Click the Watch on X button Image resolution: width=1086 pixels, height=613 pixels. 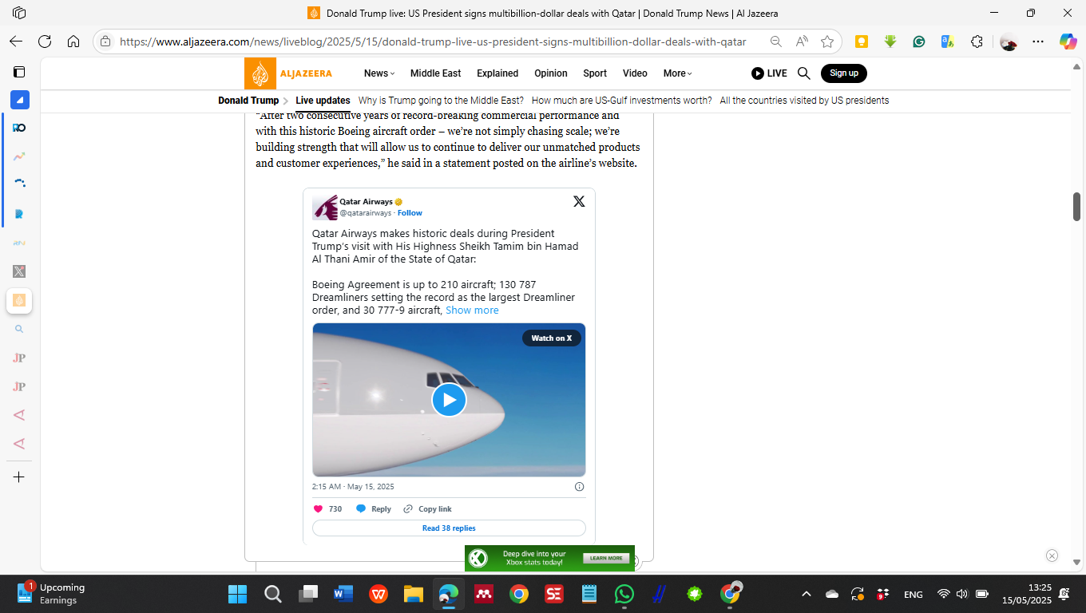click(552, 338)
